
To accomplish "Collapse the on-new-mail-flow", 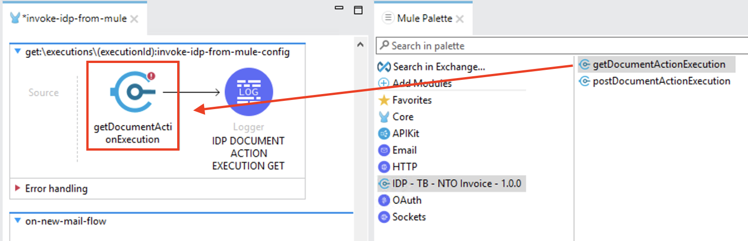I will [17, 220].
